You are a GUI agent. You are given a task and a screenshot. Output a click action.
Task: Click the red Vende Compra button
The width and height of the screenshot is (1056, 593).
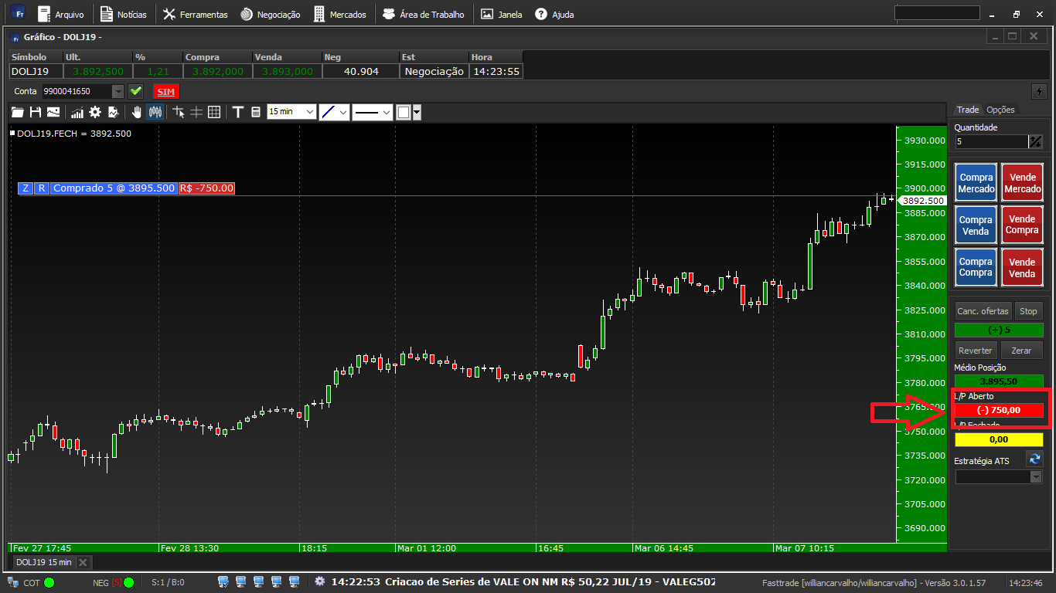[1022, 225]
